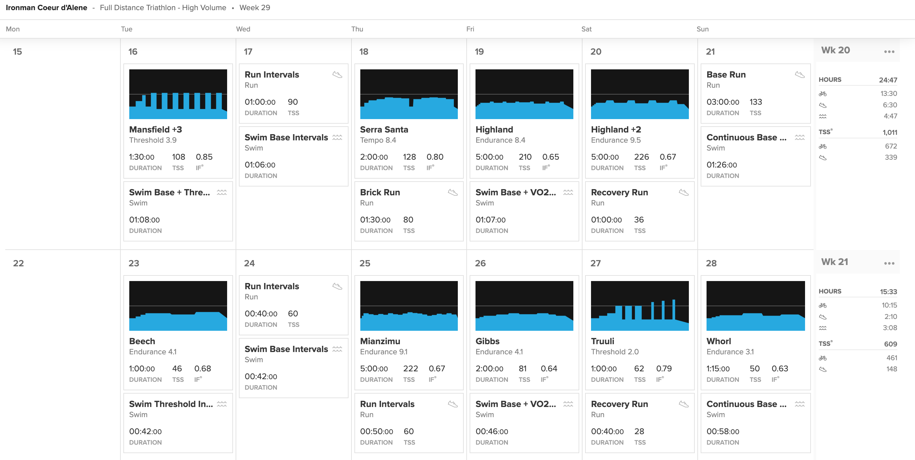
Task: Open Mansfield +3 workout graph thumbnail
Action: (x=178, y=94)
